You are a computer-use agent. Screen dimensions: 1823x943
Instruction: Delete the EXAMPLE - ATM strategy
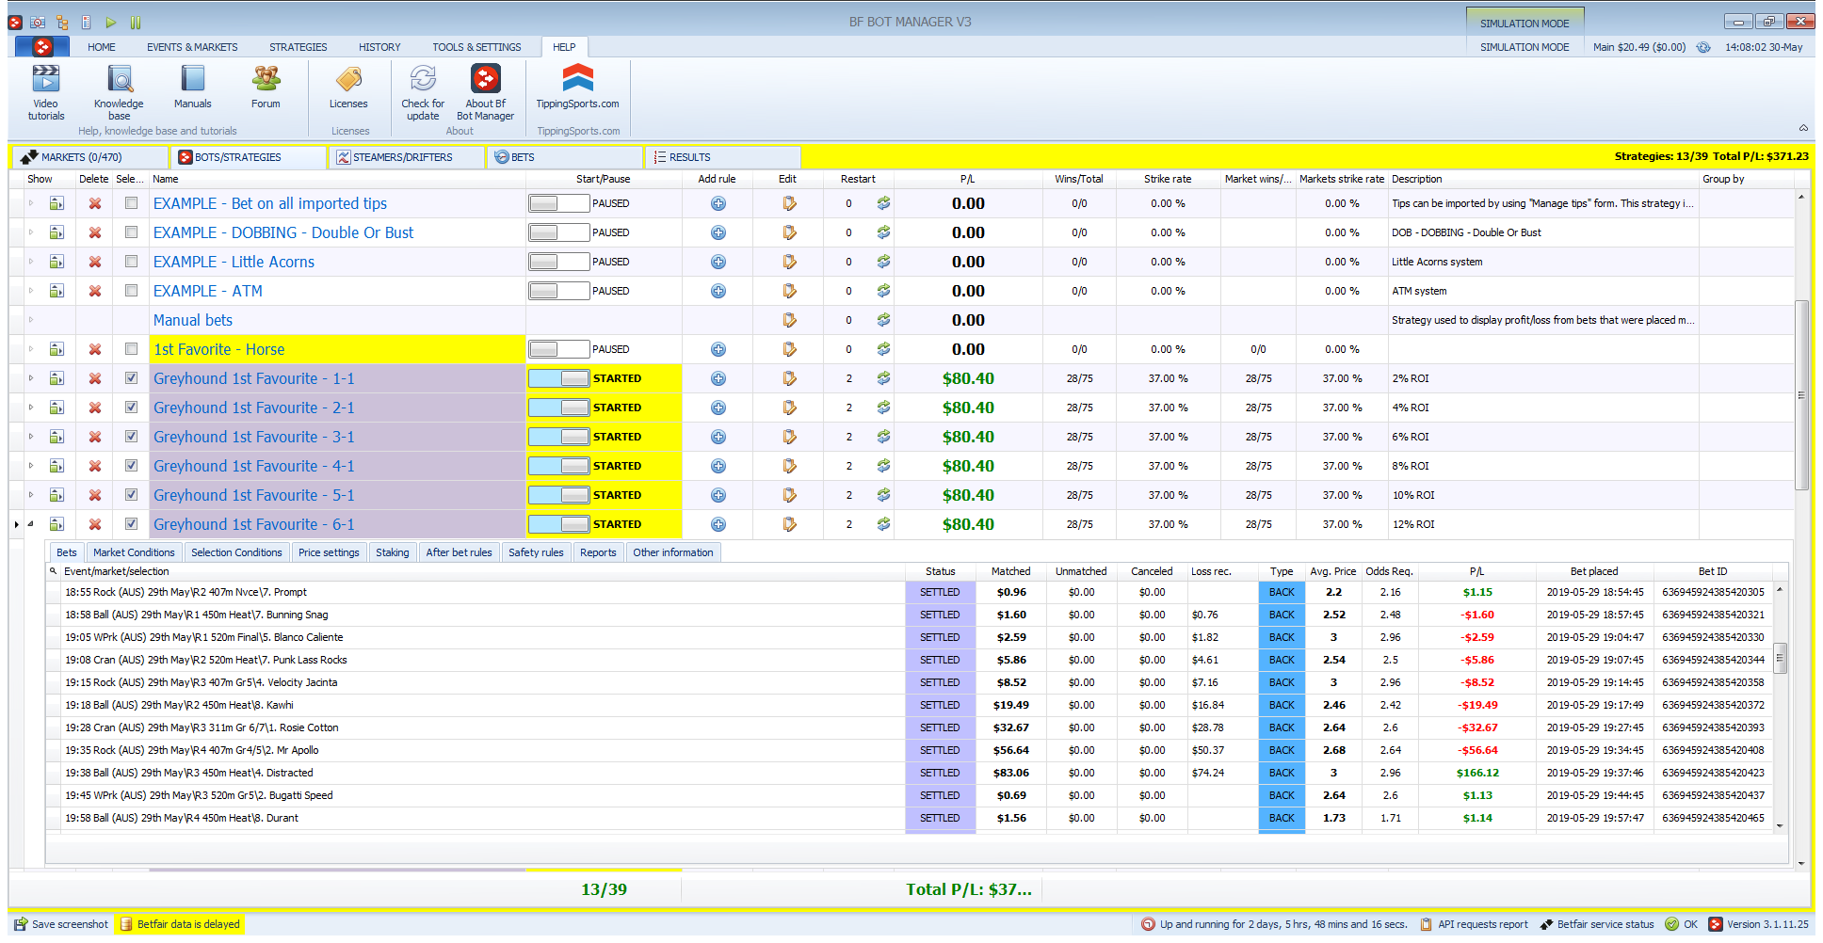pyautogui.click(x=95, y=291)
